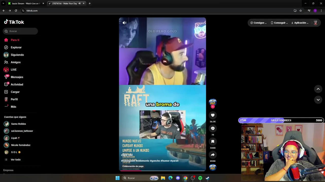The image size is (325, 182).
Task: Click the #eldemente hashtag
Action: tap(142, 161)
